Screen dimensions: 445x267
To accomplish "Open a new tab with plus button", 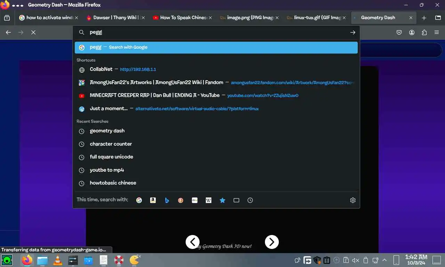I will tap(424, 18).
